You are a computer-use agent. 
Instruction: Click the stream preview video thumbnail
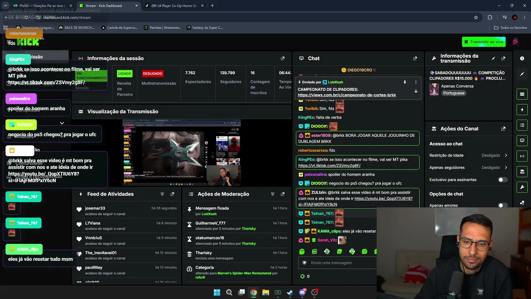(181, 152)
